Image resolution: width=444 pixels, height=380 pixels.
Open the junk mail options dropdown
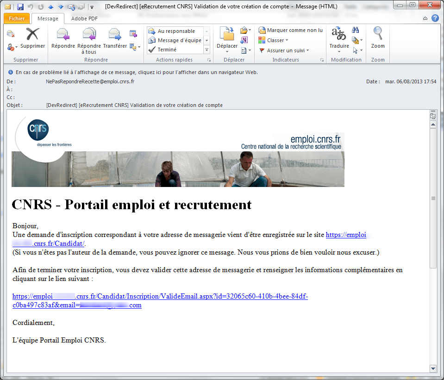tap(12, 47)
